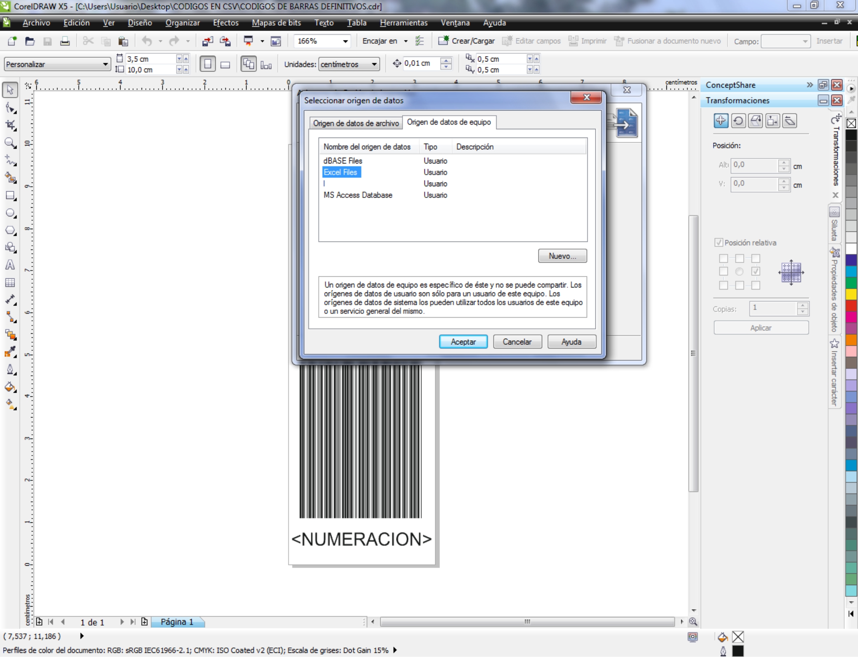This screenshot has width=858, height=657.
Task: Select center anchor radio button
Action: click(739, 271)
